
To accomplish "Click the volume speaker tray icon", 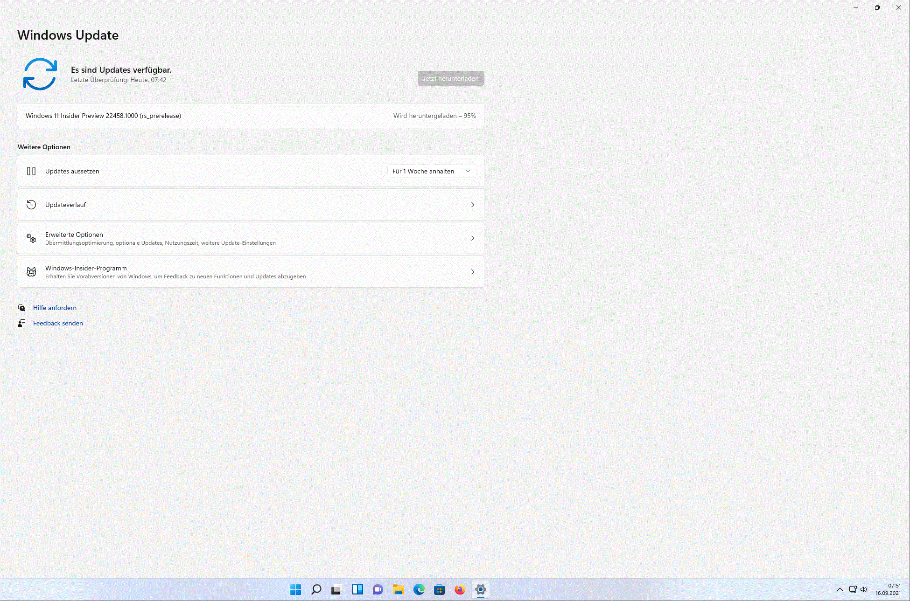I will tap(864, 589).
